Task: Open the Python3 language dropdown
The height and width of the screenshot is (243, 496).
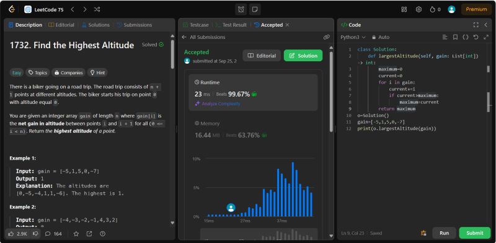Action: tap(353, 37)
